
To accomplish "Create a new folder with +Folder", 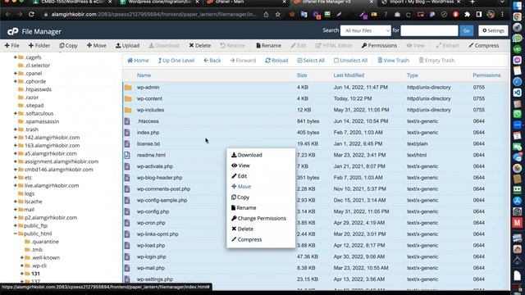I will 39,46.
